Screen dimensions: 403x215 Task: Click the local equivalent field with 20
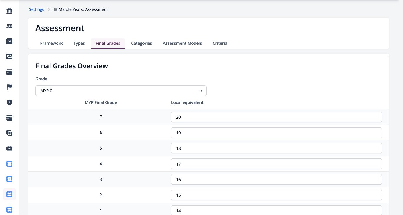pos(276,117)
